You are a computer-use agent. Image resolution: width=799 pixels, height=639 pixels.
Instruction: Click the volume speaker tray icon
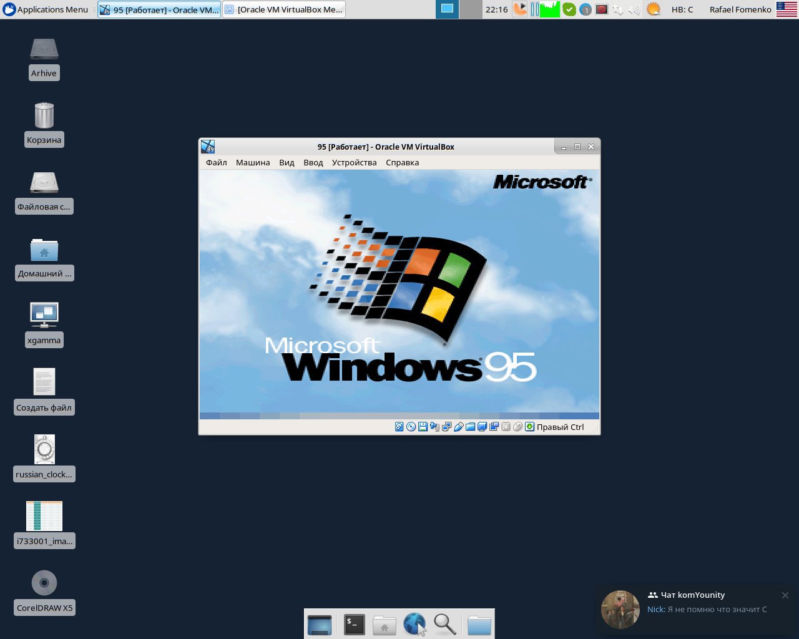(x=634, y=9)
